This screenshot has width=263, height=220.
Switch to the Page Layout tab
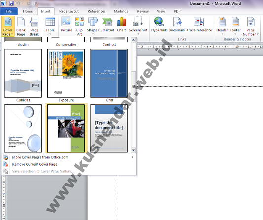(69, 11)
